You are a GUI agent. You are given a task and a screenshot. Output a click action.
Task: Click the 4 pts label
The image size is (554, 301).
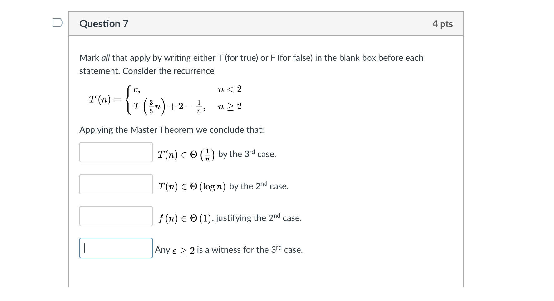(443, 24)
